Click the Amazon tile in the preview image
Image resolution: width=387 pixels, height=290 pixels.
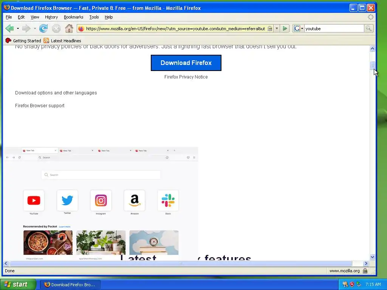click(x=135, y=201)
